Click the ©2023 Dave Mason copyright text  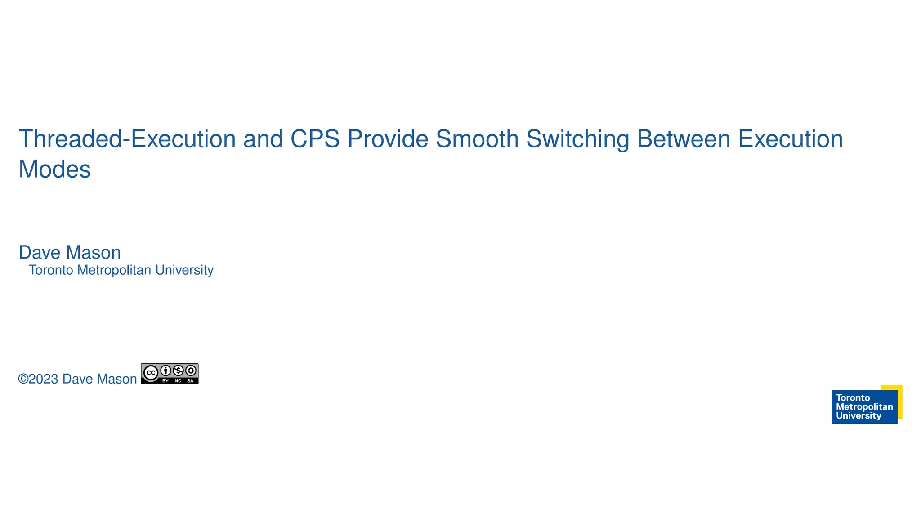(x=77, y=379)
